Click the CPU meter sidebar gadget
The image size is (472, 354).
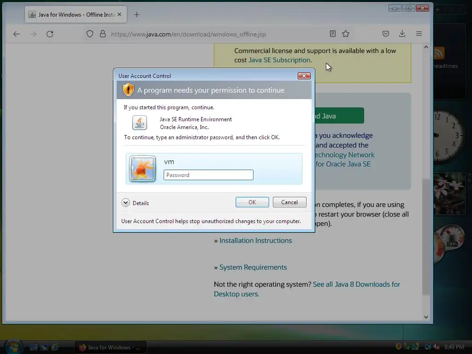tap(449, 243)
